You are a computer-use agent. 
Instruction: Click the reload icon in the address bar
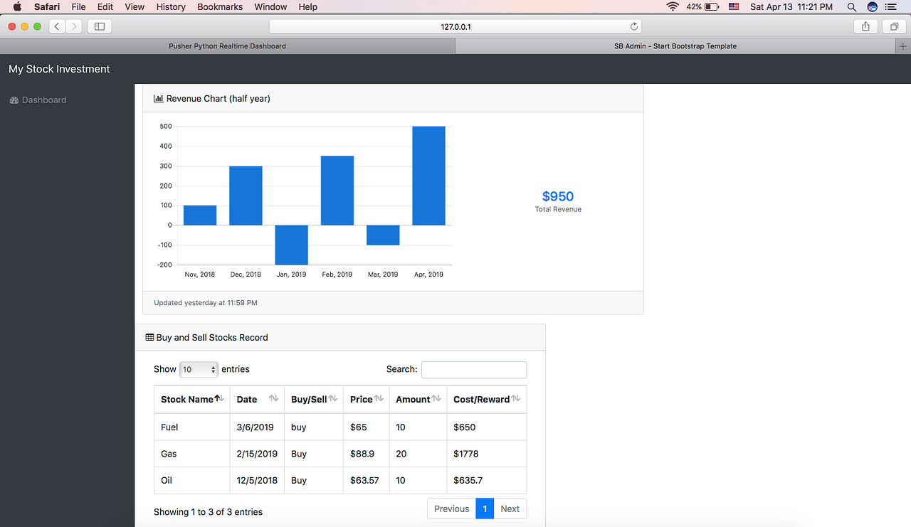point(633,26)
